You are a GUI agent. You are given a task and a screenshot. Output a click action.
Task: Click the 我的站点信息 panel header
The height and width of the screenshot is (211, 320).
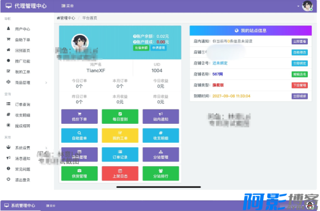point(250,31)
